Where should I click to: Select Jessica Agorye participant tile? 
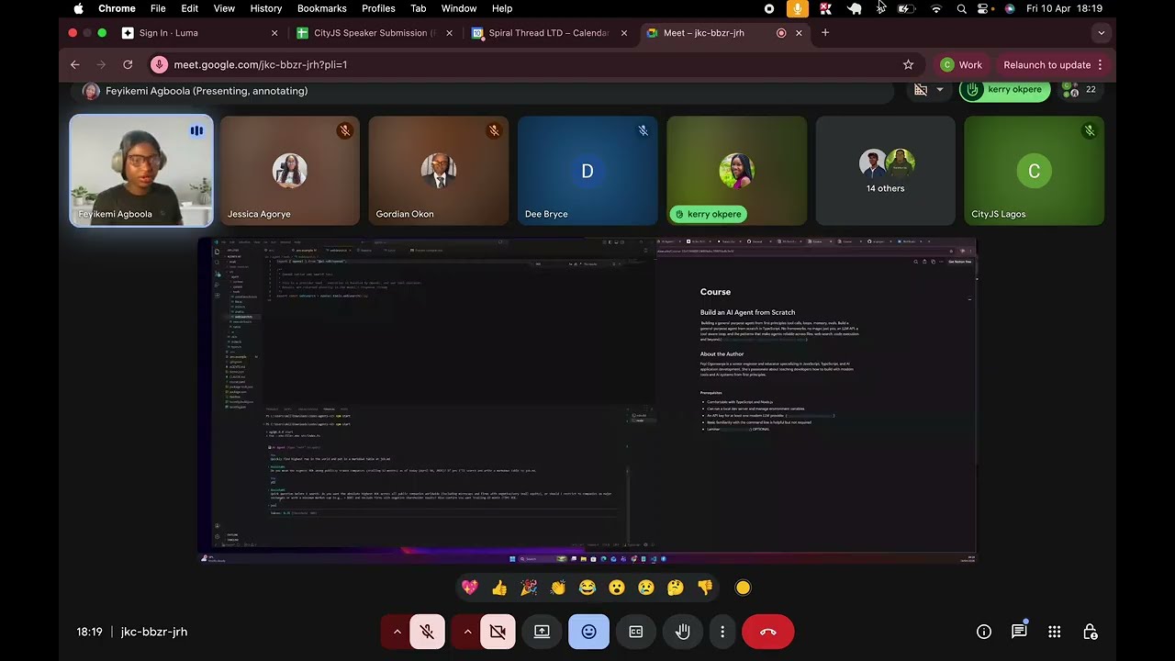289,171
